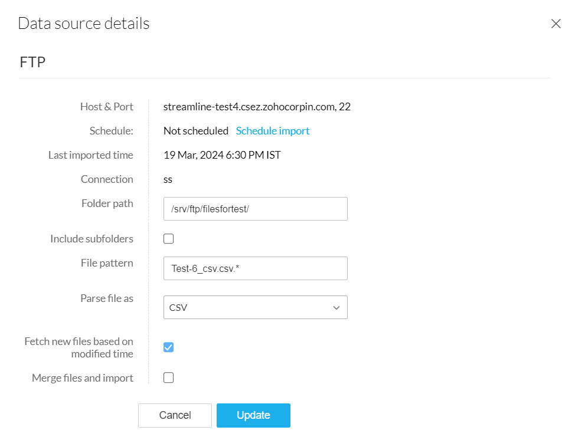The image size is (572, 440).
Task: Tick the Merge files and import checkbox
Action: pos(168,378)
